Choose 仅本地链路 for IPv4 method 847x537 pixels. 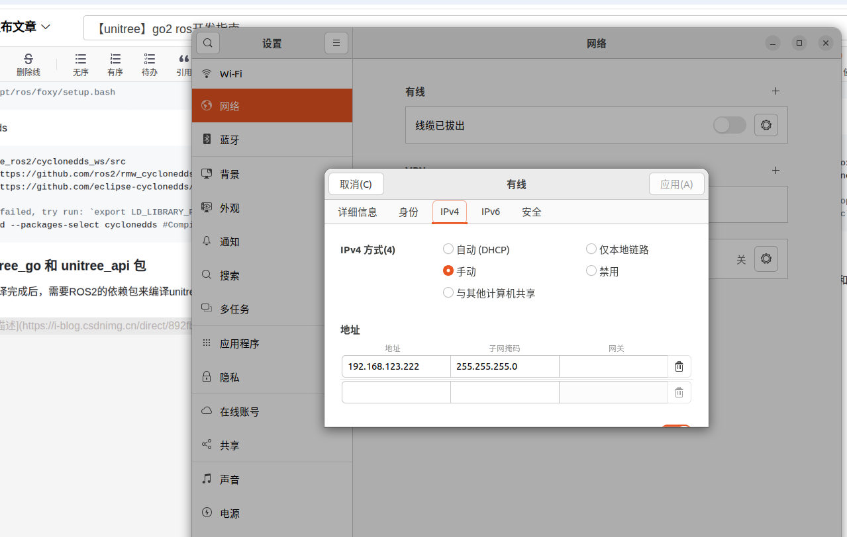591,249
